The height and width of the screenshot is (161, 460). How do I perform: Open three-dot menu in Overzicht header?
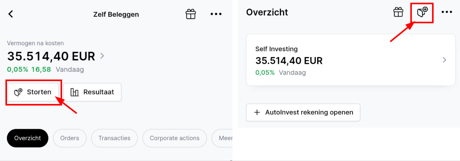pyautogui.click(x=447, y=12)
